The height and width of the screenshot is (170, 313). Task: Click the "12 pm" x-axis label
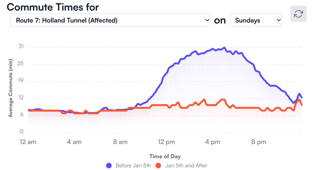[166, 142]
